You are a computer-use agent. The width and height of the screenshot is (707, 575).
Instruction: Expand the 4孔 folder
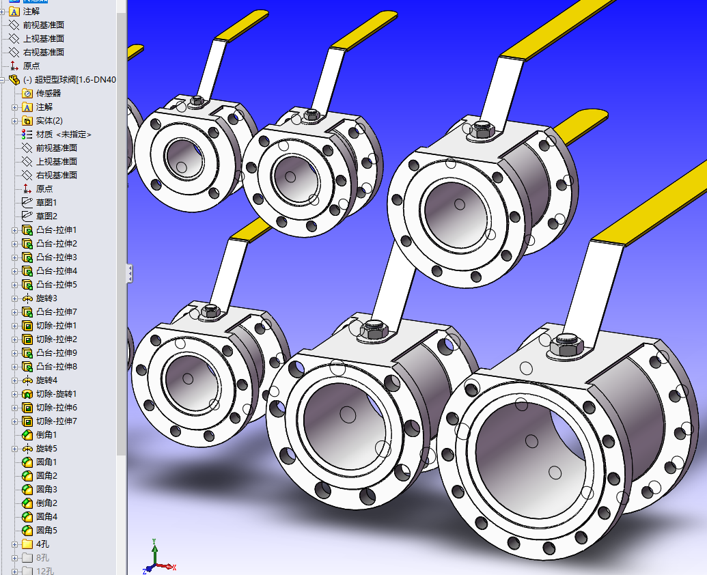coord(14,544)
